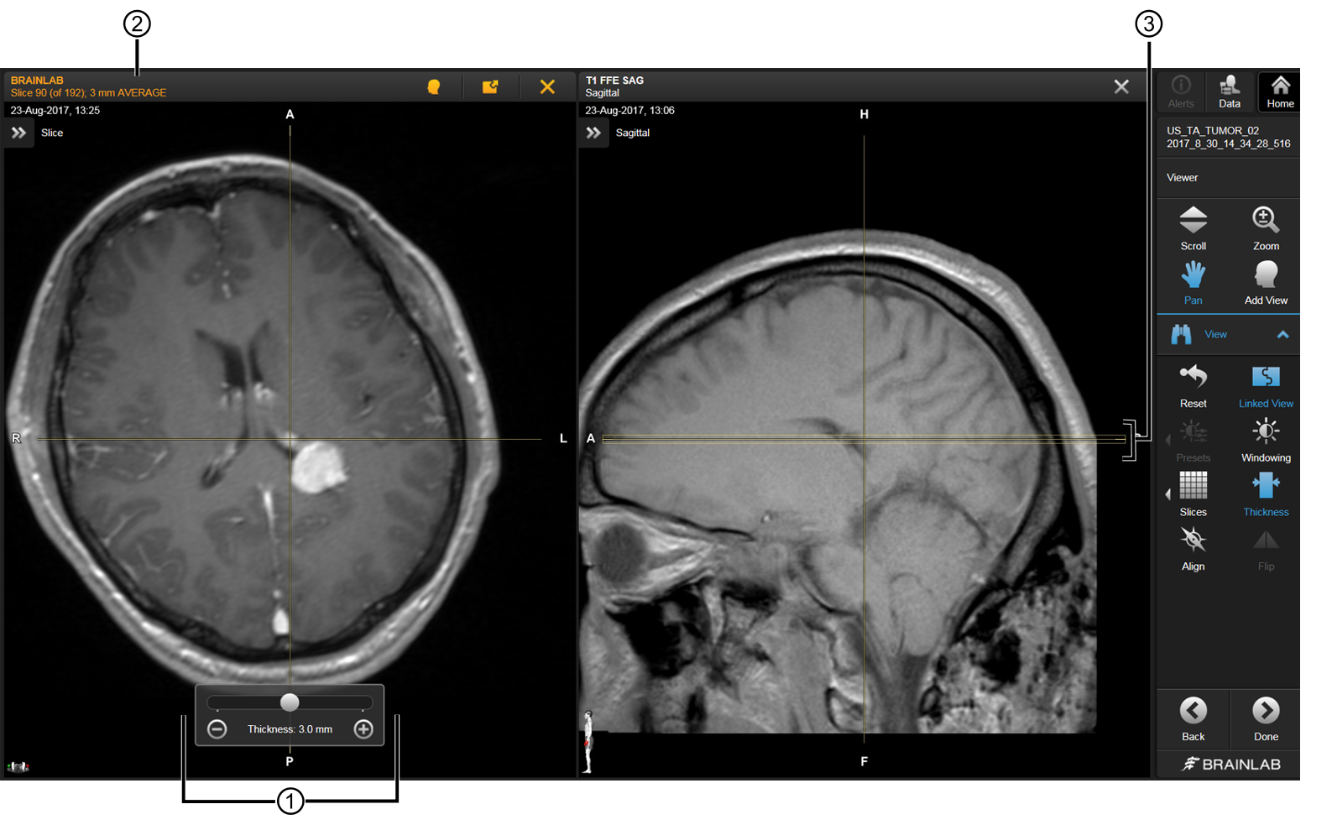The image size is (1332, 825).
Task: Select the Align tool
Action: click(1193, 549)
